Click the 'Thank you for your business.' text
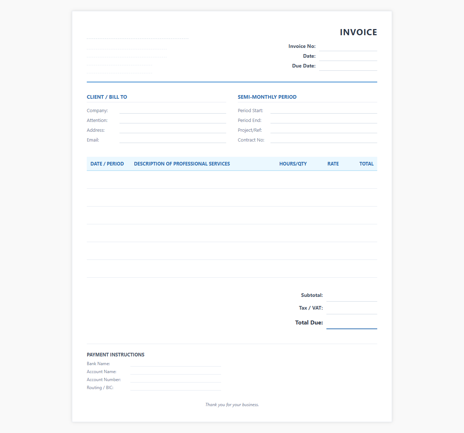 coord(232,405)
